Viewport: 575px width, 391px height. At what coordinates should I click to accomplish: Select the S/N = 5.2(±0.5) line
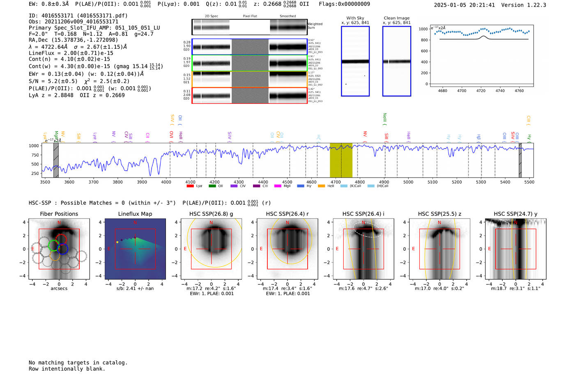pyautogui.click(x=79, y=81)
